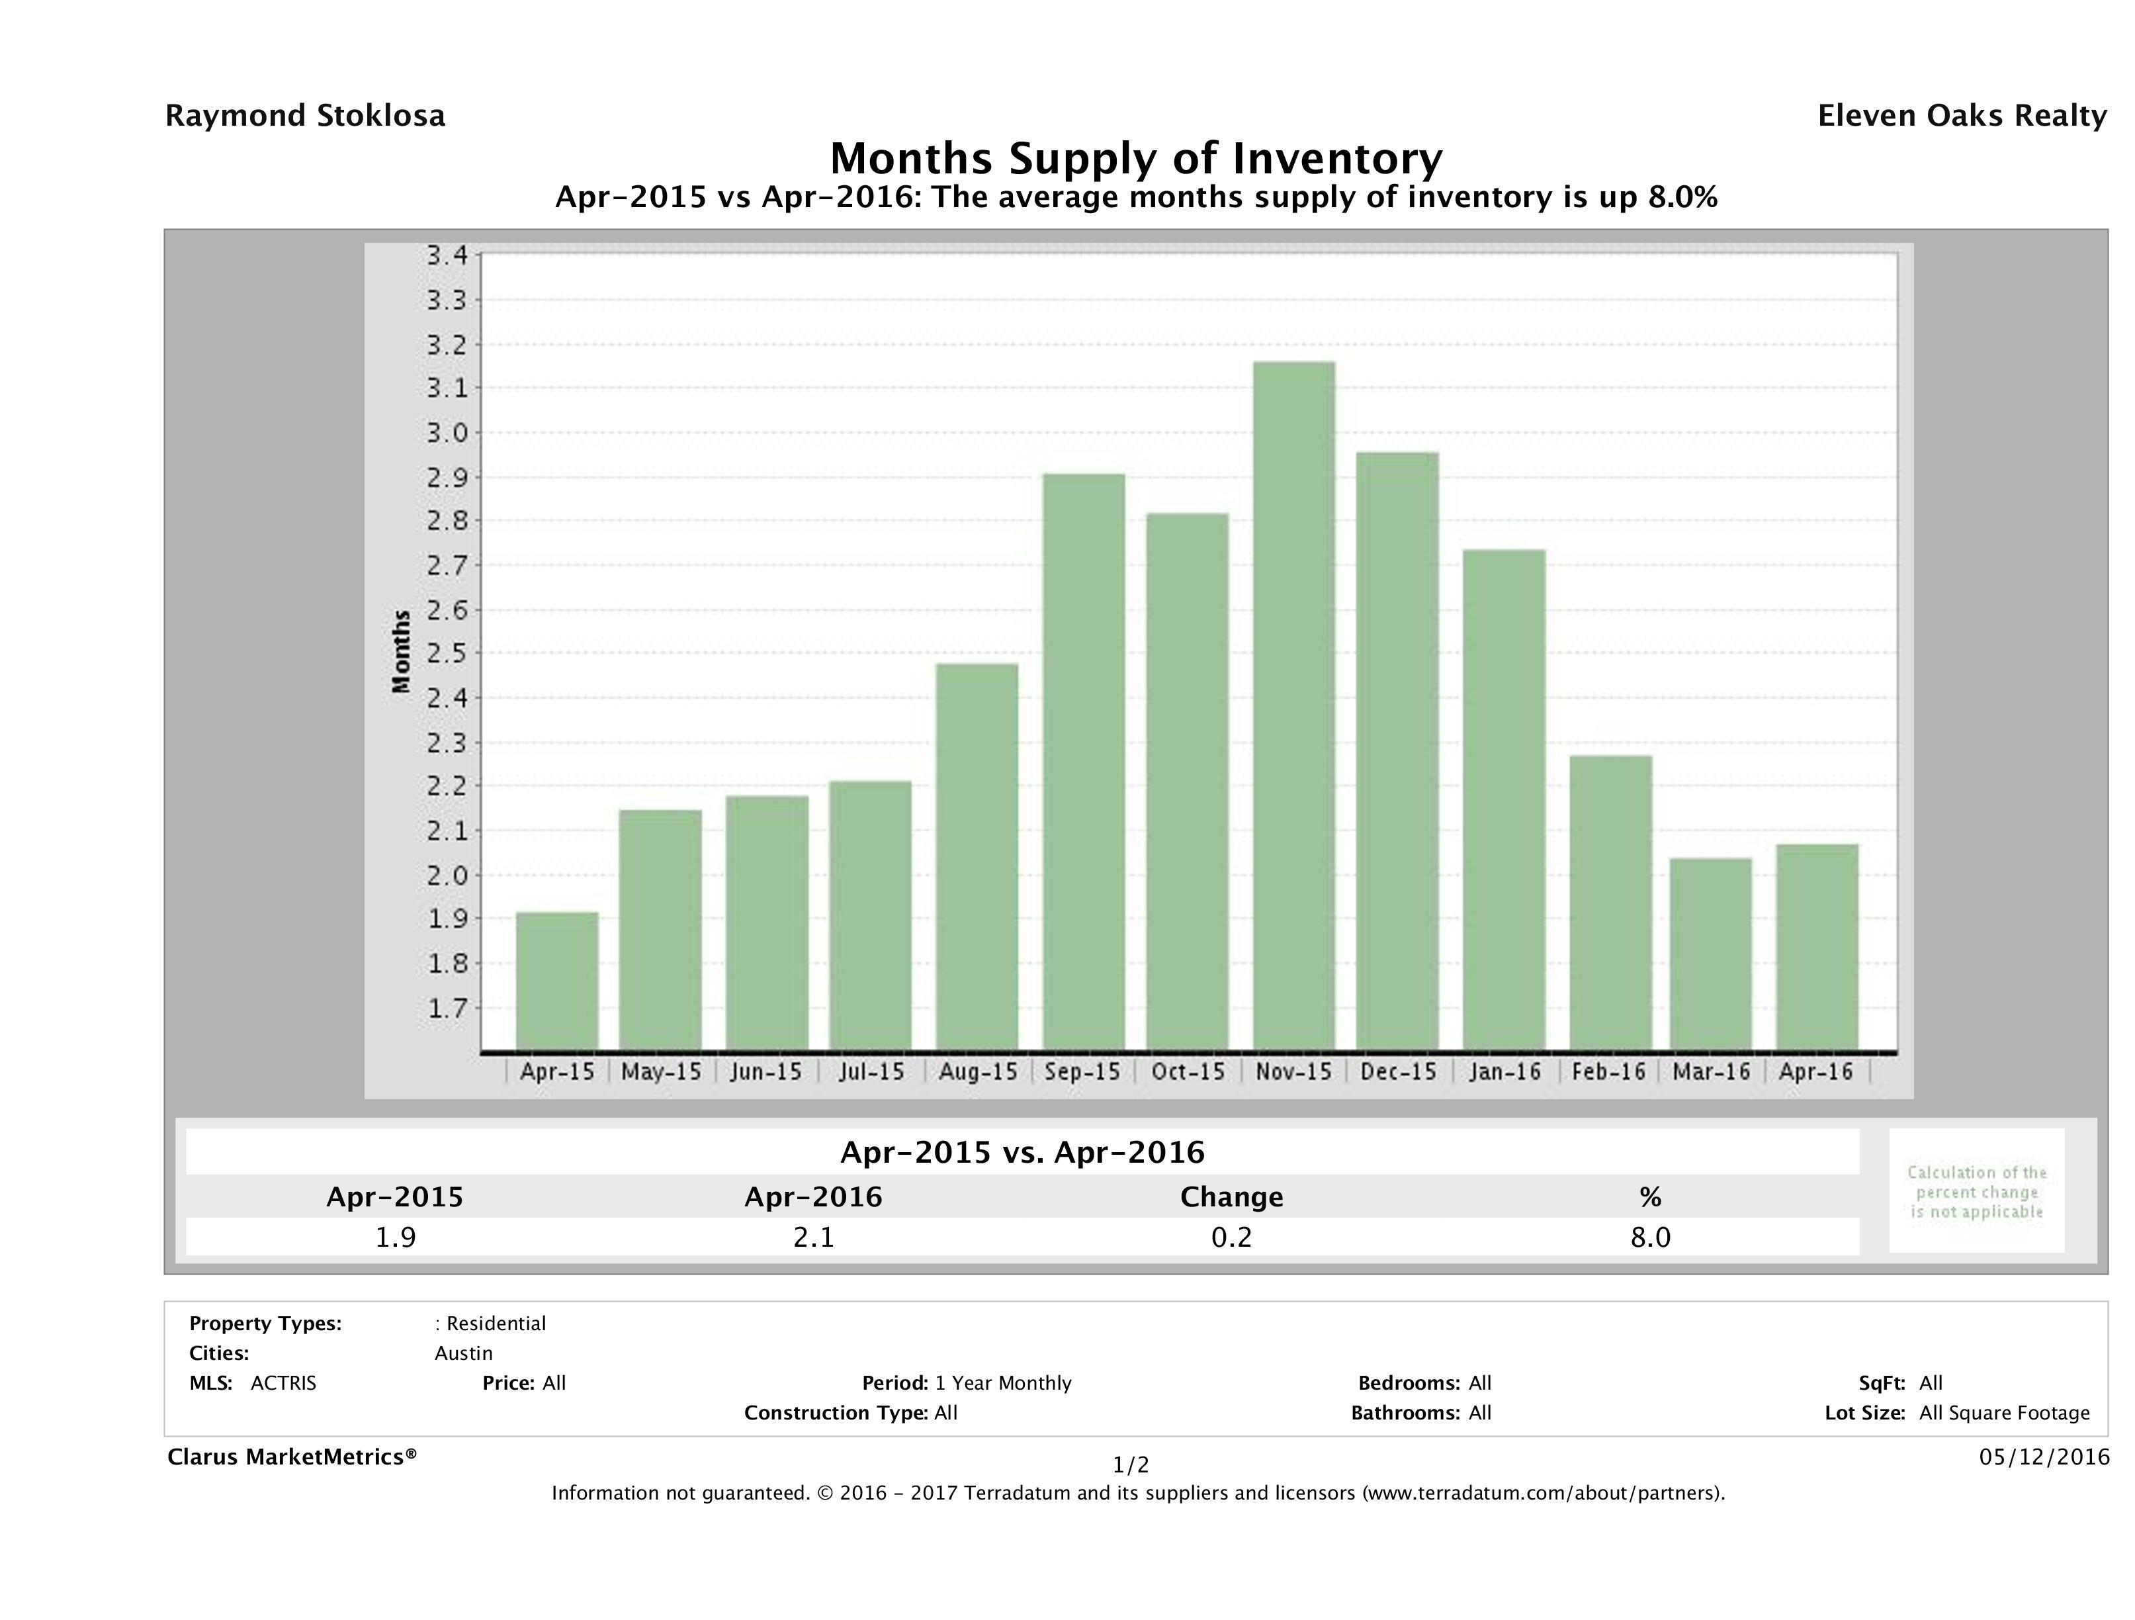2135x1620 pixels.
Task: Click the Eleven Oaks Realty header
Action: click(1961, 116)
